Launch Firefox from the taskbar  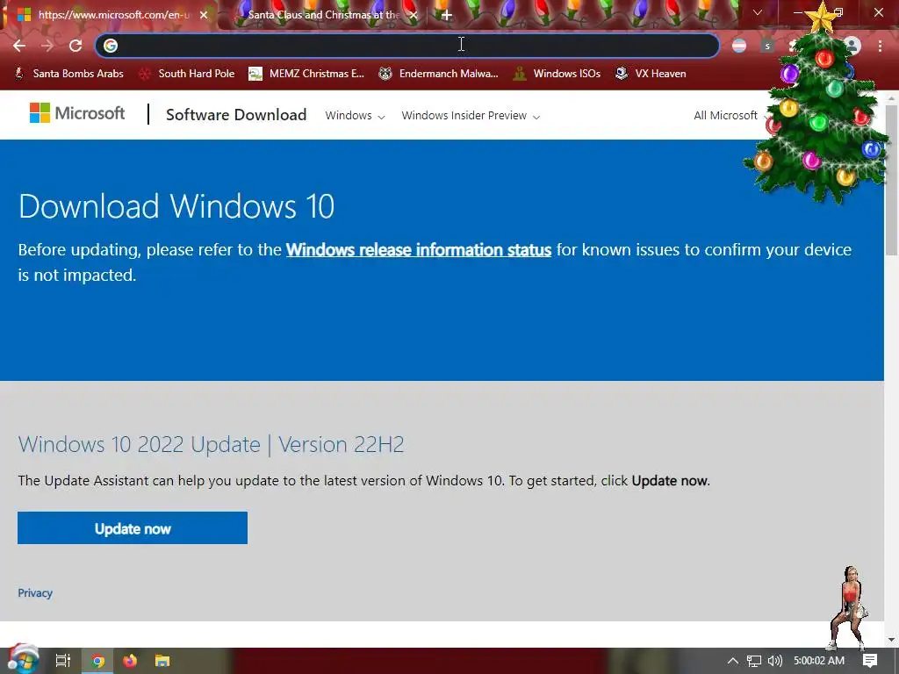pos(130,661)
